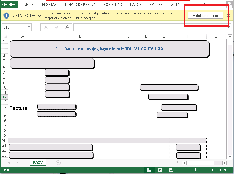Viewport: 234px width, 174px height.
Task: Select the FACV sheet tab
Action: (38, 162)
